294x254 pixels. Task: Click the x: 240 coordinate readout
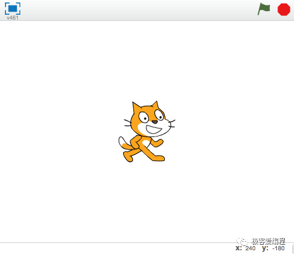245,248
